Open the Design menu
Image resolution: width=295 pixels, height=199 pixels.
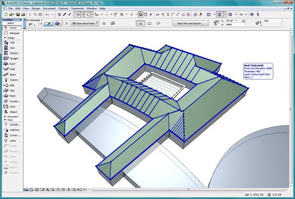(36, 8)
